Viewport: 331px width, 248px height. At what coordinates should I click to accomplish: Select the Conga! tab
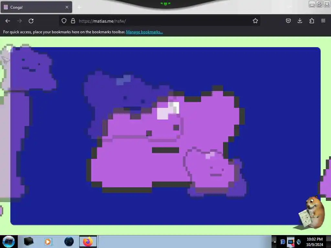[x=36, y=7]
